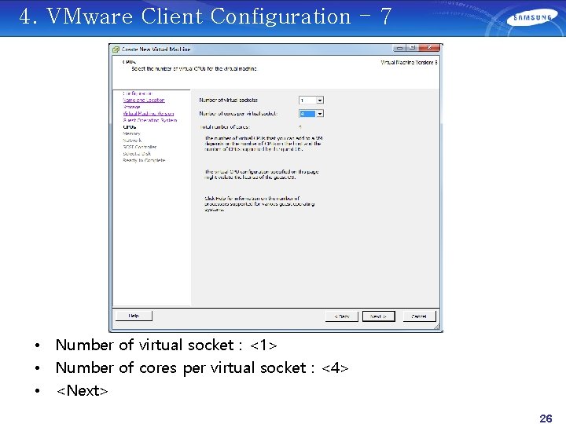The image size is (566, 424).
Task: Click the Samsung logo on the slide
Action: click(x=533, y=18)
